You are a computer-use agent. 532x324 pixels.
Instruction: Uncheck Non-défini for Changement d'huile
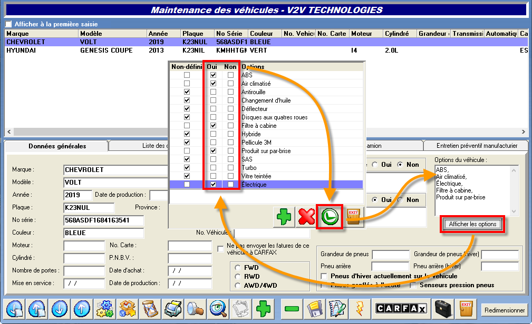pos(187,100)
